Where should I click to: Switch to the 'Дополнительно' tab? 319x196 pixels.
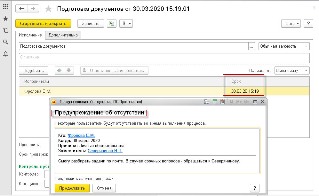(x=63, y=35)
